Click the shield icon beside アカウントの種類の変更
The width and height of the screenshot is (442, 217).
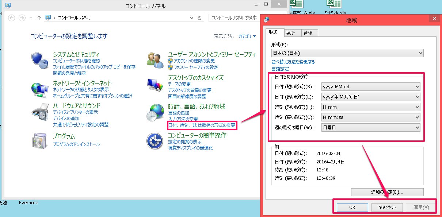pos(170,61)
